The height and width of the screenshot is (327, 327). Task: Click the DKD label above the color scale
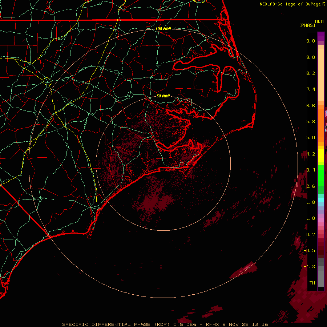(x=319, y=22)
